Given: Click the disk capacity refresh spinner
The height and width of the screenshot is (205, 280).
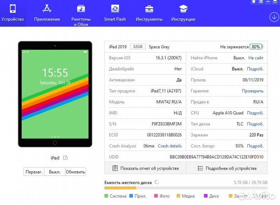Looking at the screenshot, I should pyautogui.click(x=157, y=182).
